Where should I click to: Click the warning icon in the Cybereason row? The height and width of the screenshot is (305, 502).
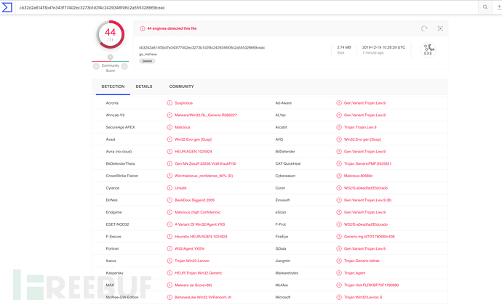339,176
